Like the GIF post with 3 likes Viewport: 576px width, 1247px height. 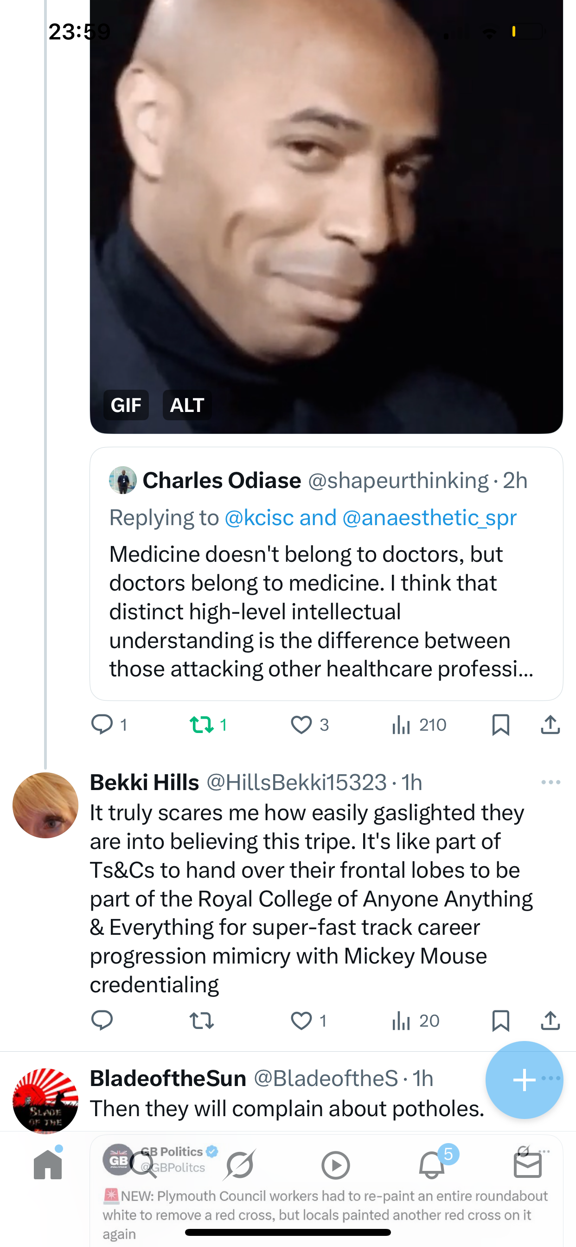click(301, 725)
